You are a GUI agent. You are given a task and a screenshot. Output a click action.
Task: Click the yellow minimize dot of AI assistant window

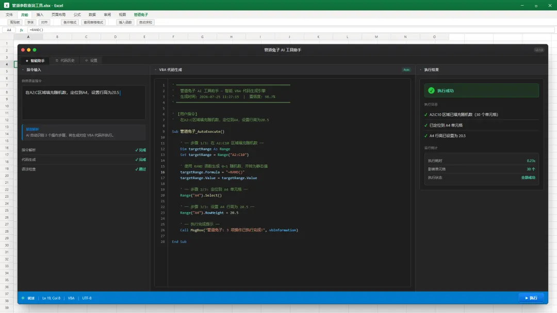tap(29, 50)
